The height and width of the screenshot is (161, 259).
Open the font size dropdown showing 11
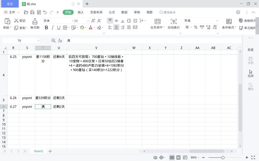[88, 21]
